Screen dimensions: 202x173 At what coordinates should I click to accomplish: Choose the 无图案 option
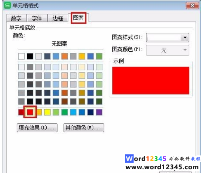click(x=59, y=44)
